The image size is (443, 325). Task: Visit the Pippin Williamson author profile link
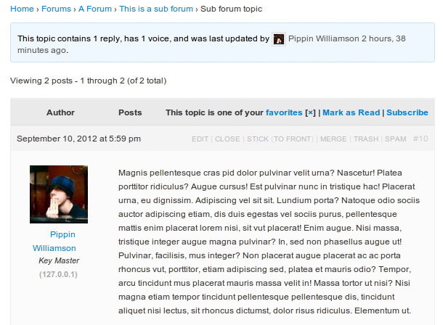pyautogui.click(x=54, y=241)
